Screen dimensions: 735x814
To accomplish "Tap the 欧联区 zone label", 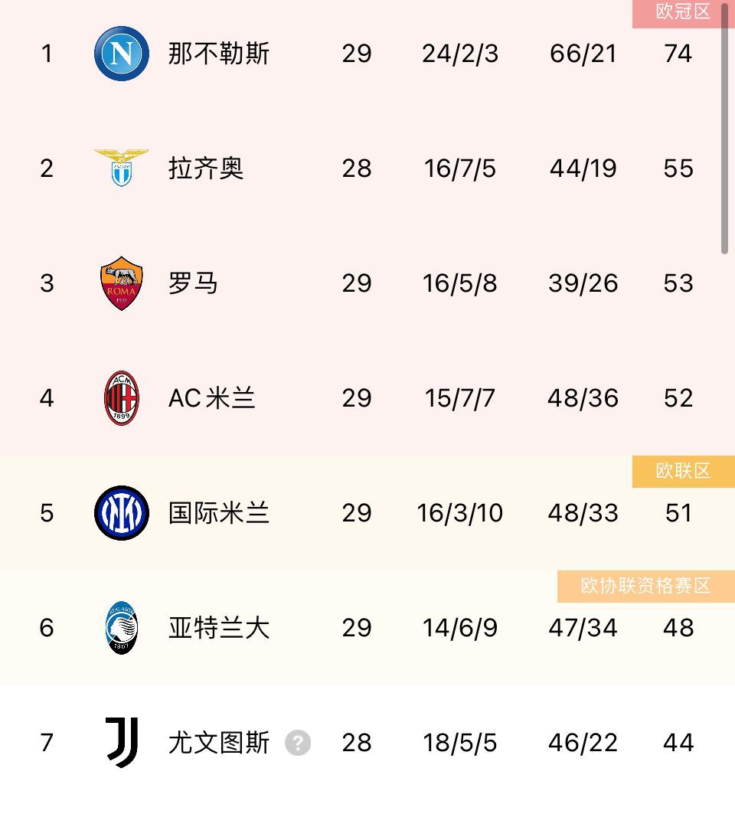I will 683,472.
